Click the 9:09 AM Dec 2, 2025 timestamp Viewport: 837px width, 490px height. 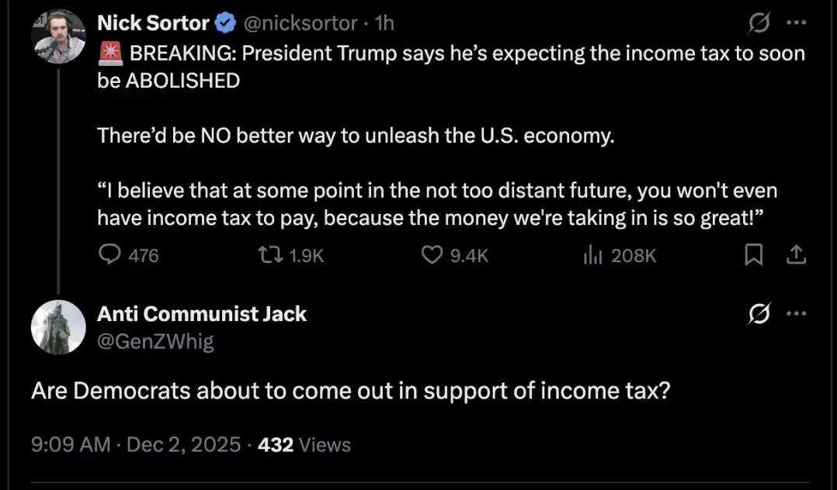pyautogui.click(x=136, y=445)
